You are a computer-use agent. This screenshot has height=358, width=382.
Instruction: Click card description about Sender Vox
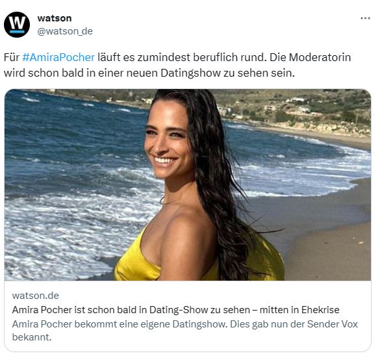[185, 331]
